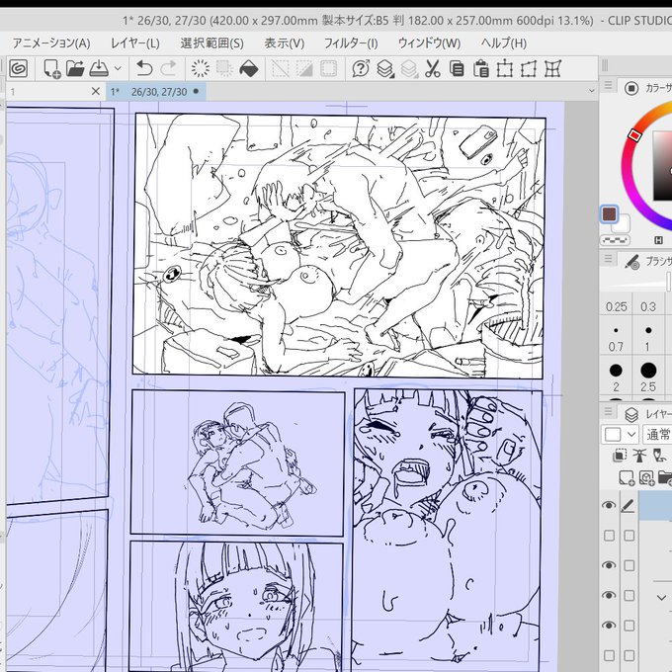Viewport: 672px width, 672px height.
Task: Choose brush size 0.7 preset
Action: pos(616,338)
